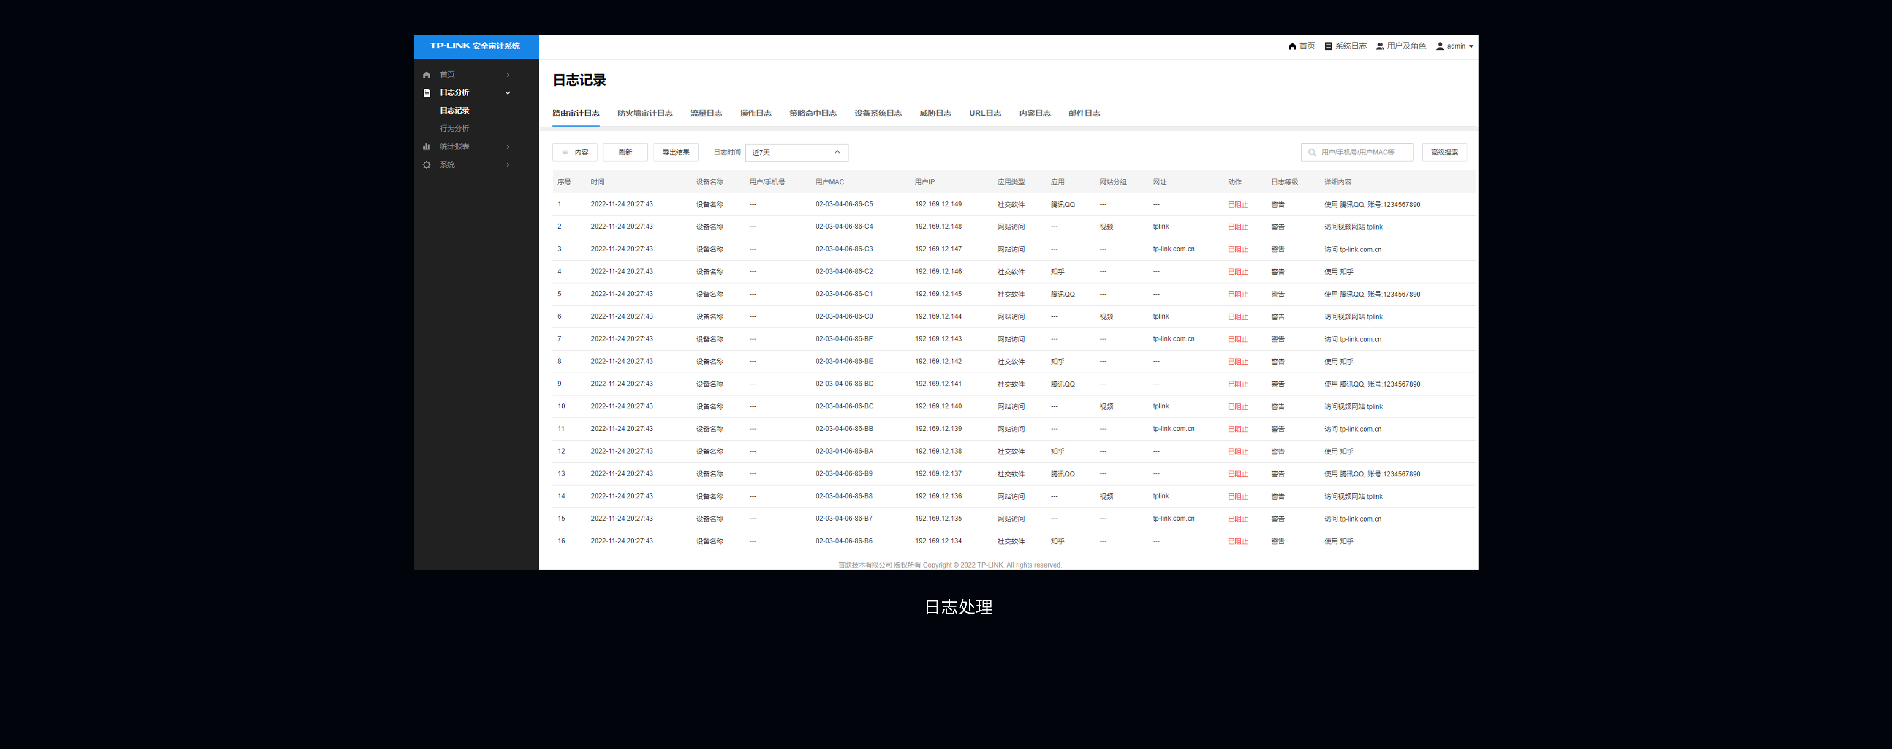Click the search magnifier icon
Viewport: 1892px width, 749px height.
click(1312, 153)
